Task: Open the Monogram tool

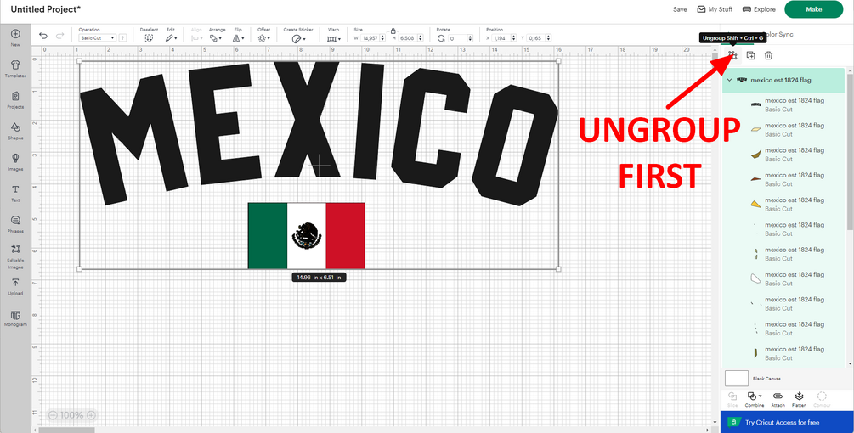Action: (15, 318)
